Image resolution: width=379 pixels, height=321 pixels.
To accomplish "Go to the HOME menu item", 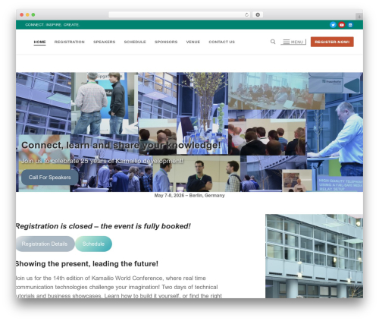I will point(39,42).
